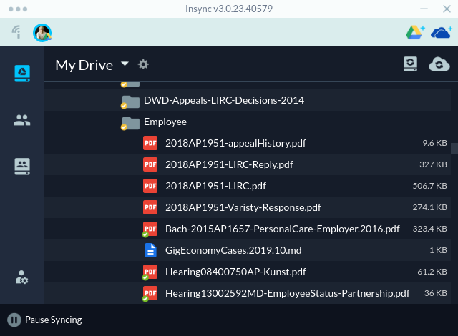Image resolution: width=458 pixels, height=336 pixels.
Task: Open My Drive settings gear
Action: coord(143,64)
